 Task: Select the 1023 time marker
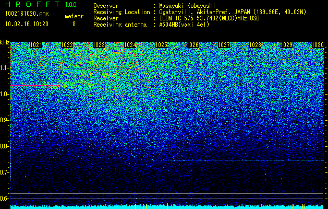coord(99,45)
